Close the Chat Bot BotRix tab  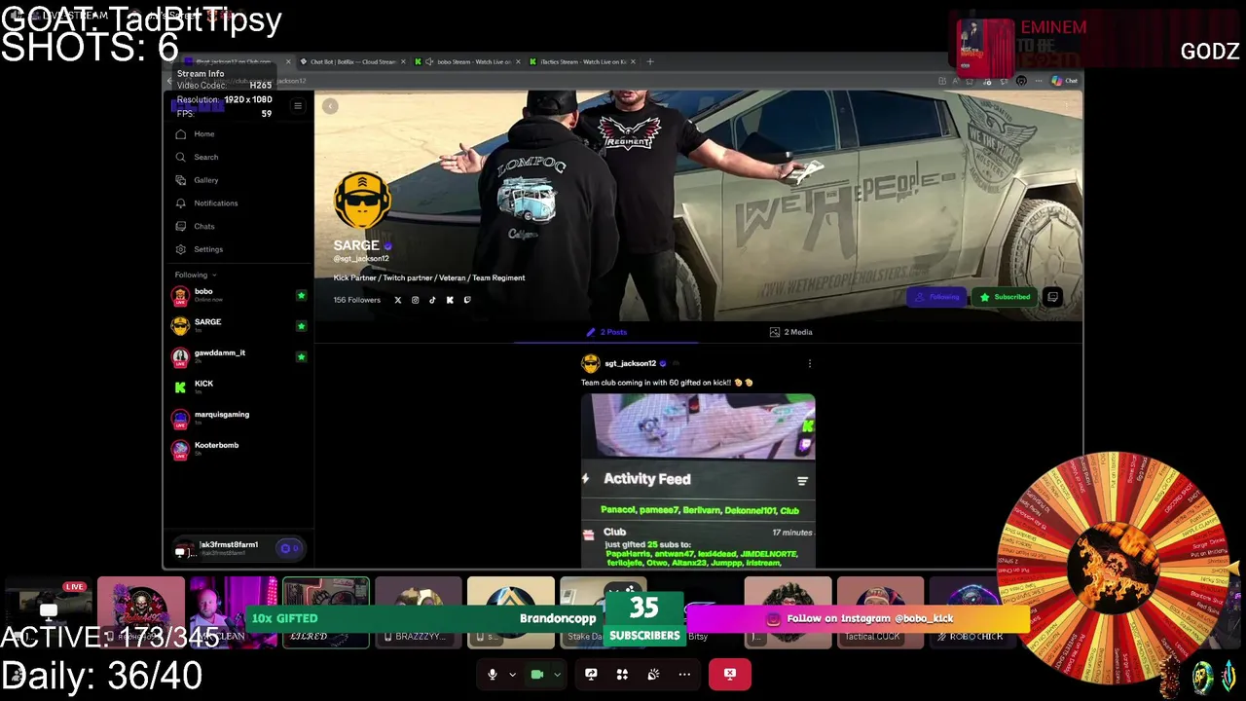403,61
